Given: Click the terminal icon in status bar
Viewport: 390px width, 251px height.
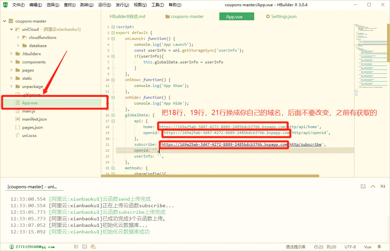Looking at the screenshot, I should [85, 247].
